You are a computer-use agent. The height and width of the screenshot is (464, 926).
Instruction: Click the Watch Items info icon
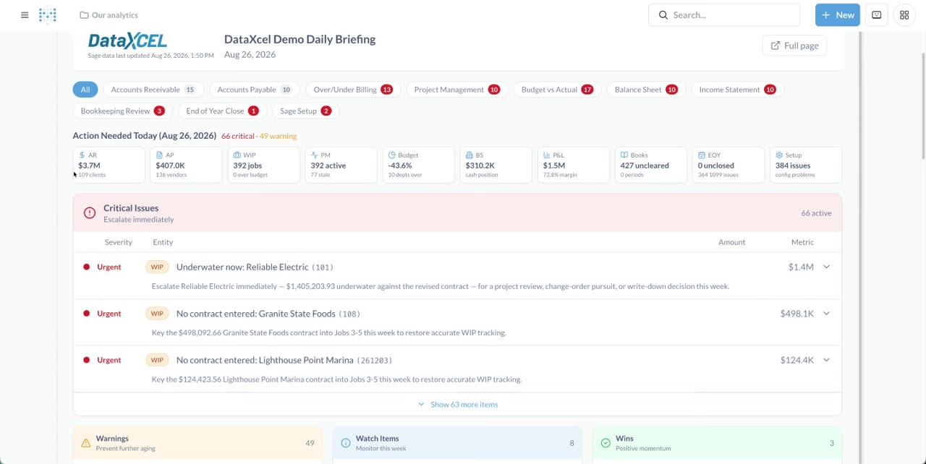tap(345, 443)
